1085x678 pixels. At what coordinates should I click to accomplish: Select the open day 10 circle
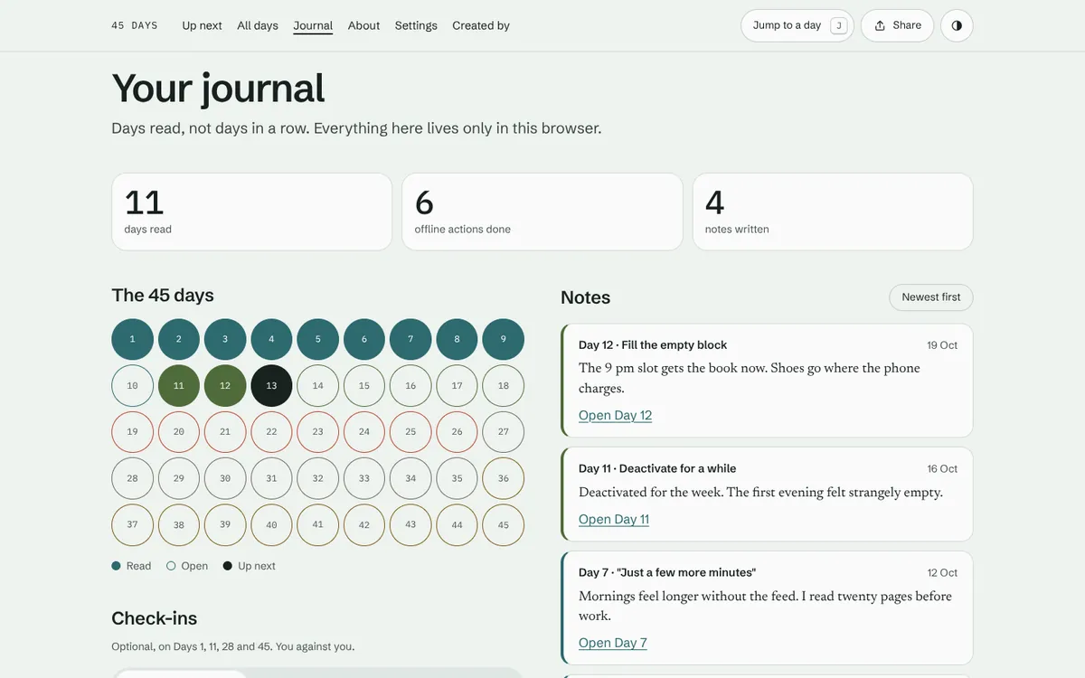pos(133,386)
